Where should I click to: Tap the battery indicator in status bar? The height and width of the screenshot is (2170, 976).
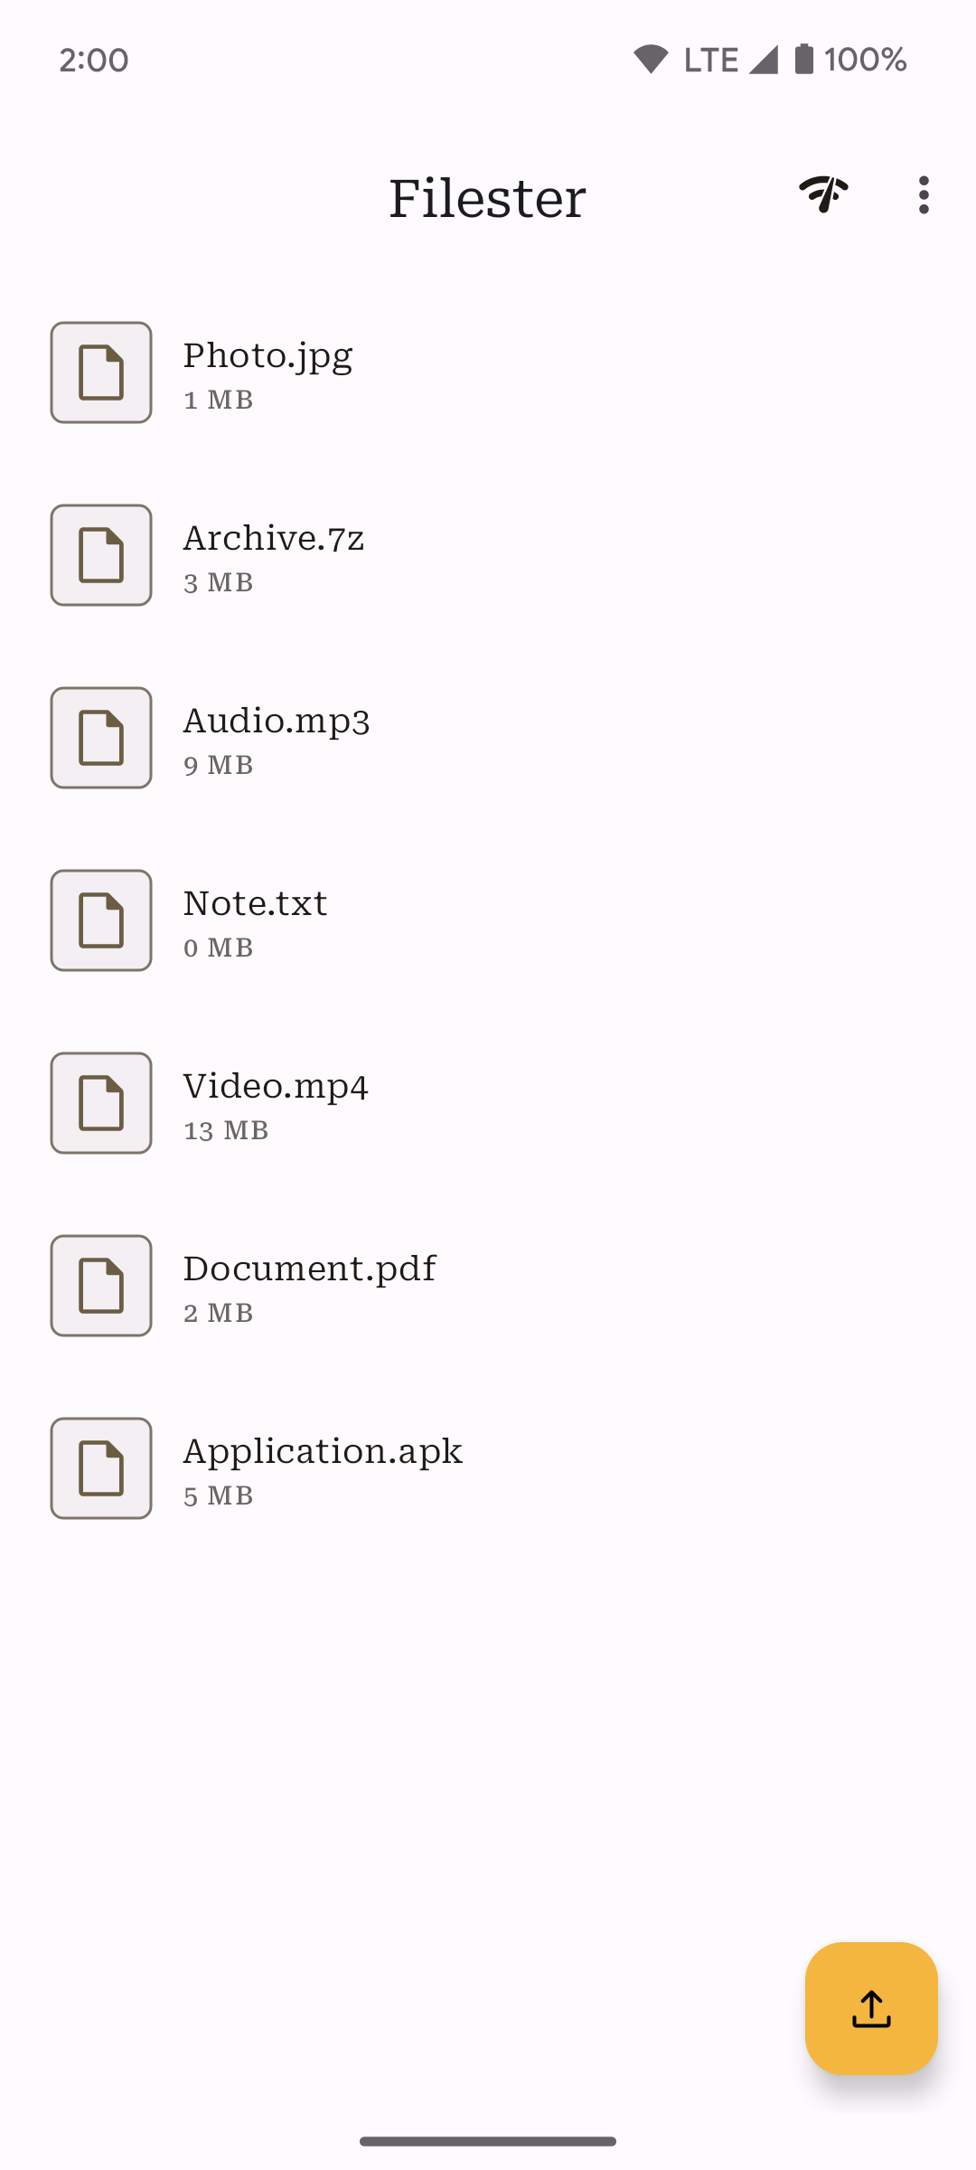coord(803,60)
